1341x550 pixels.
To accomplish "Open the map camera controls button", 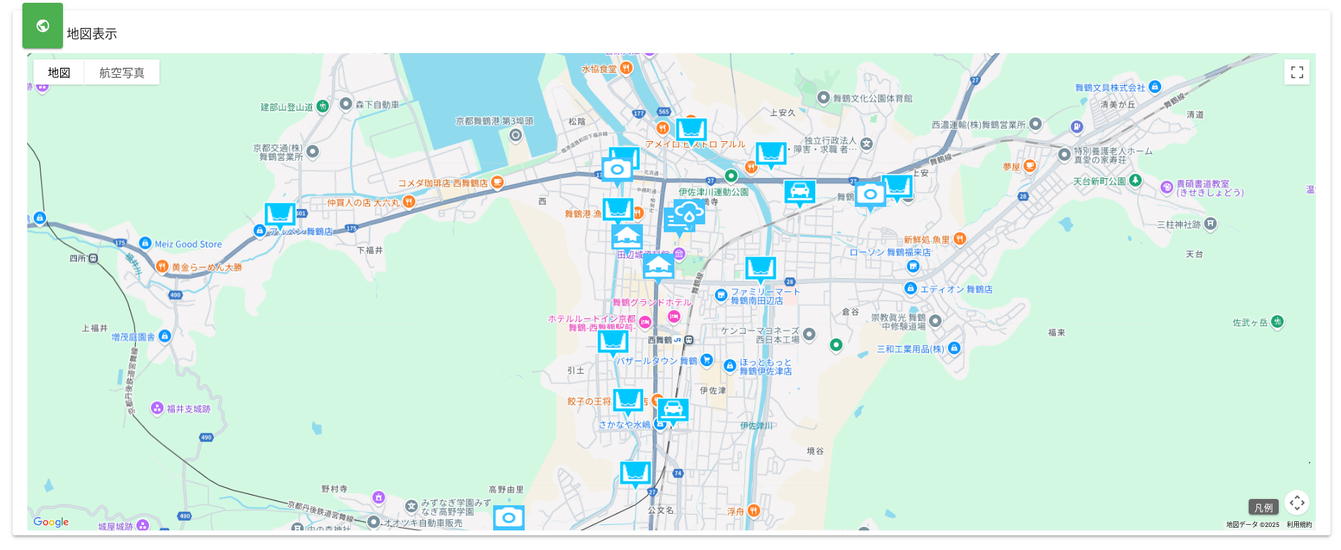I will point(1296,503).
